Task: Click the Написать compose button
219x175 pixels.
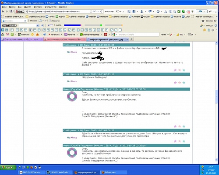Action: click(24, 35)
